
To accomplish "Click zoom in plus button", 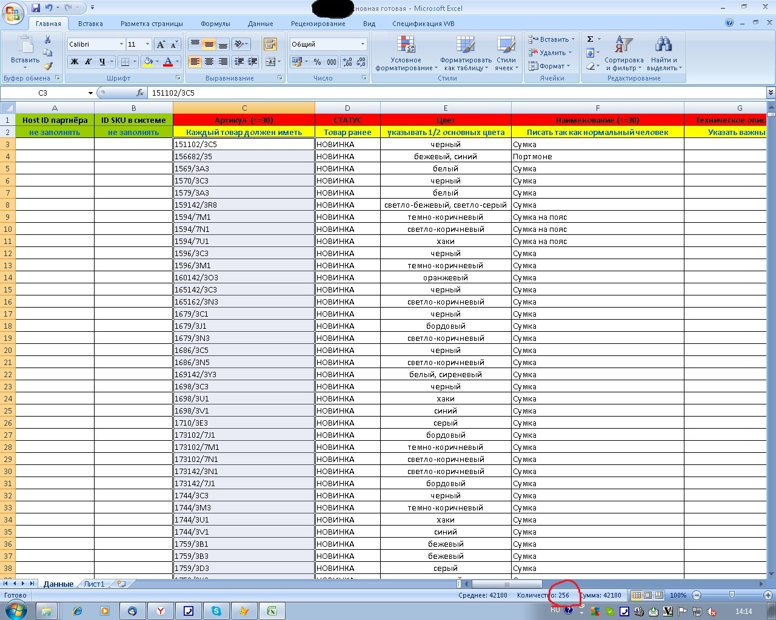I will 768,595.
